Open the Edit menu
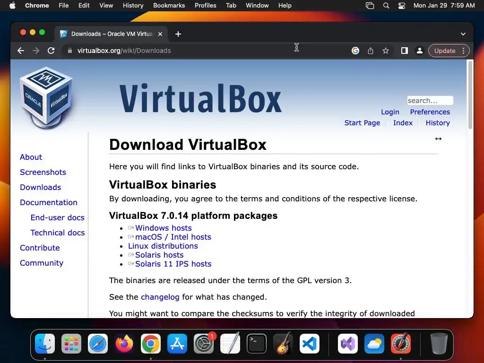This screenshot has height=363, width=484. click(84, 5)
